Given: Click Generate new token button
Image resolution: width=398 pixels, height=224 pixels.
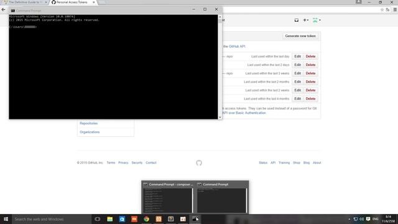Looking at the screenshot, I should tap(300, 36).
